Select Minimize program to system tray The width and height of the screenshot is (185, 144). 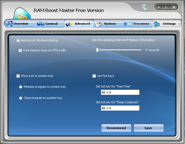click(21, 87)
